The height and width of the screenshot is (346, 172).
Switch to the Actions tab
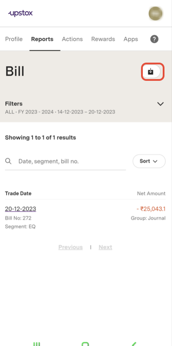point(72,39)
